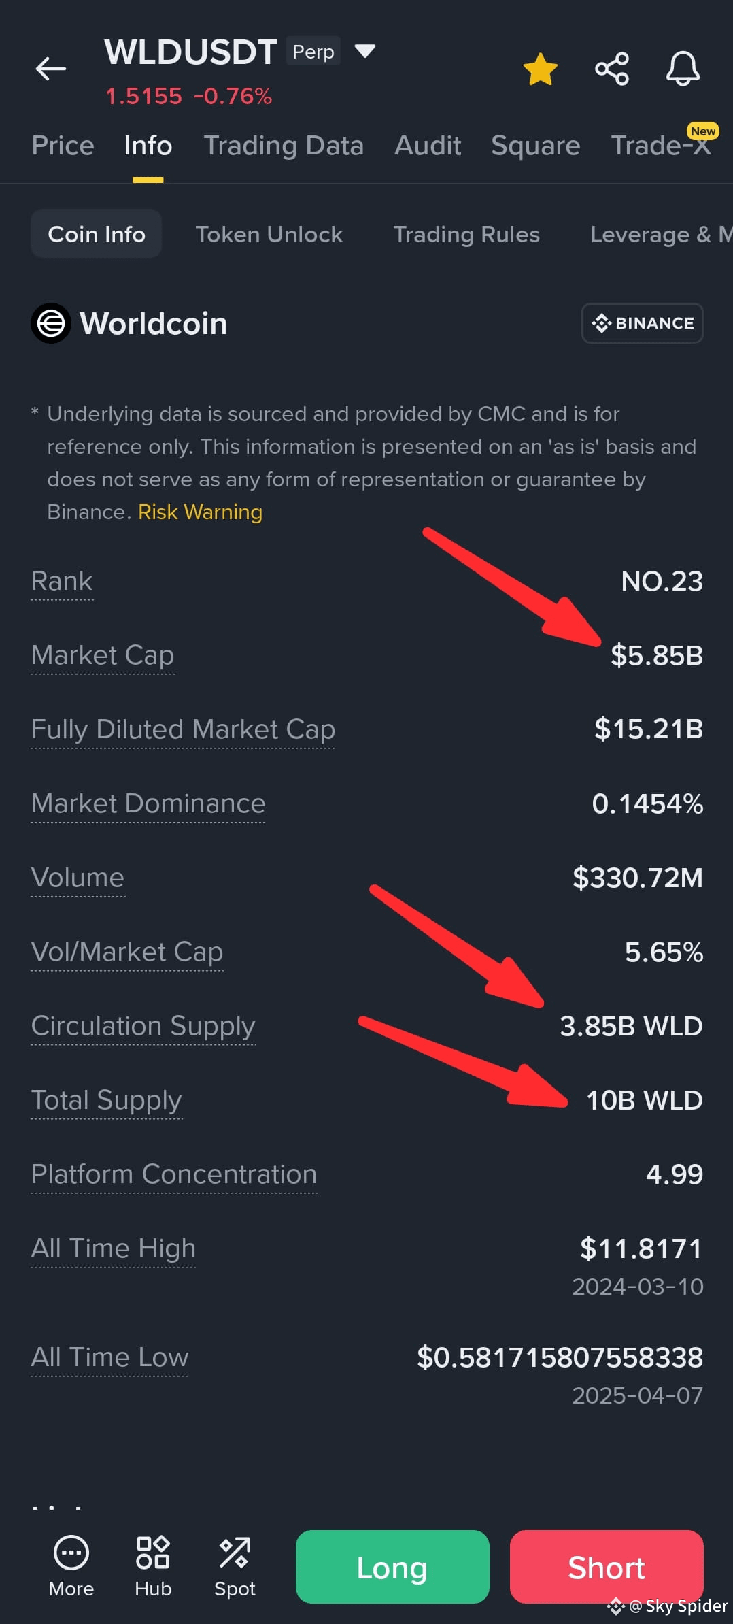Toggle the favorite star for WLDUSDT
Viewport: 733px width, 1624px height.
pos(541,69)
